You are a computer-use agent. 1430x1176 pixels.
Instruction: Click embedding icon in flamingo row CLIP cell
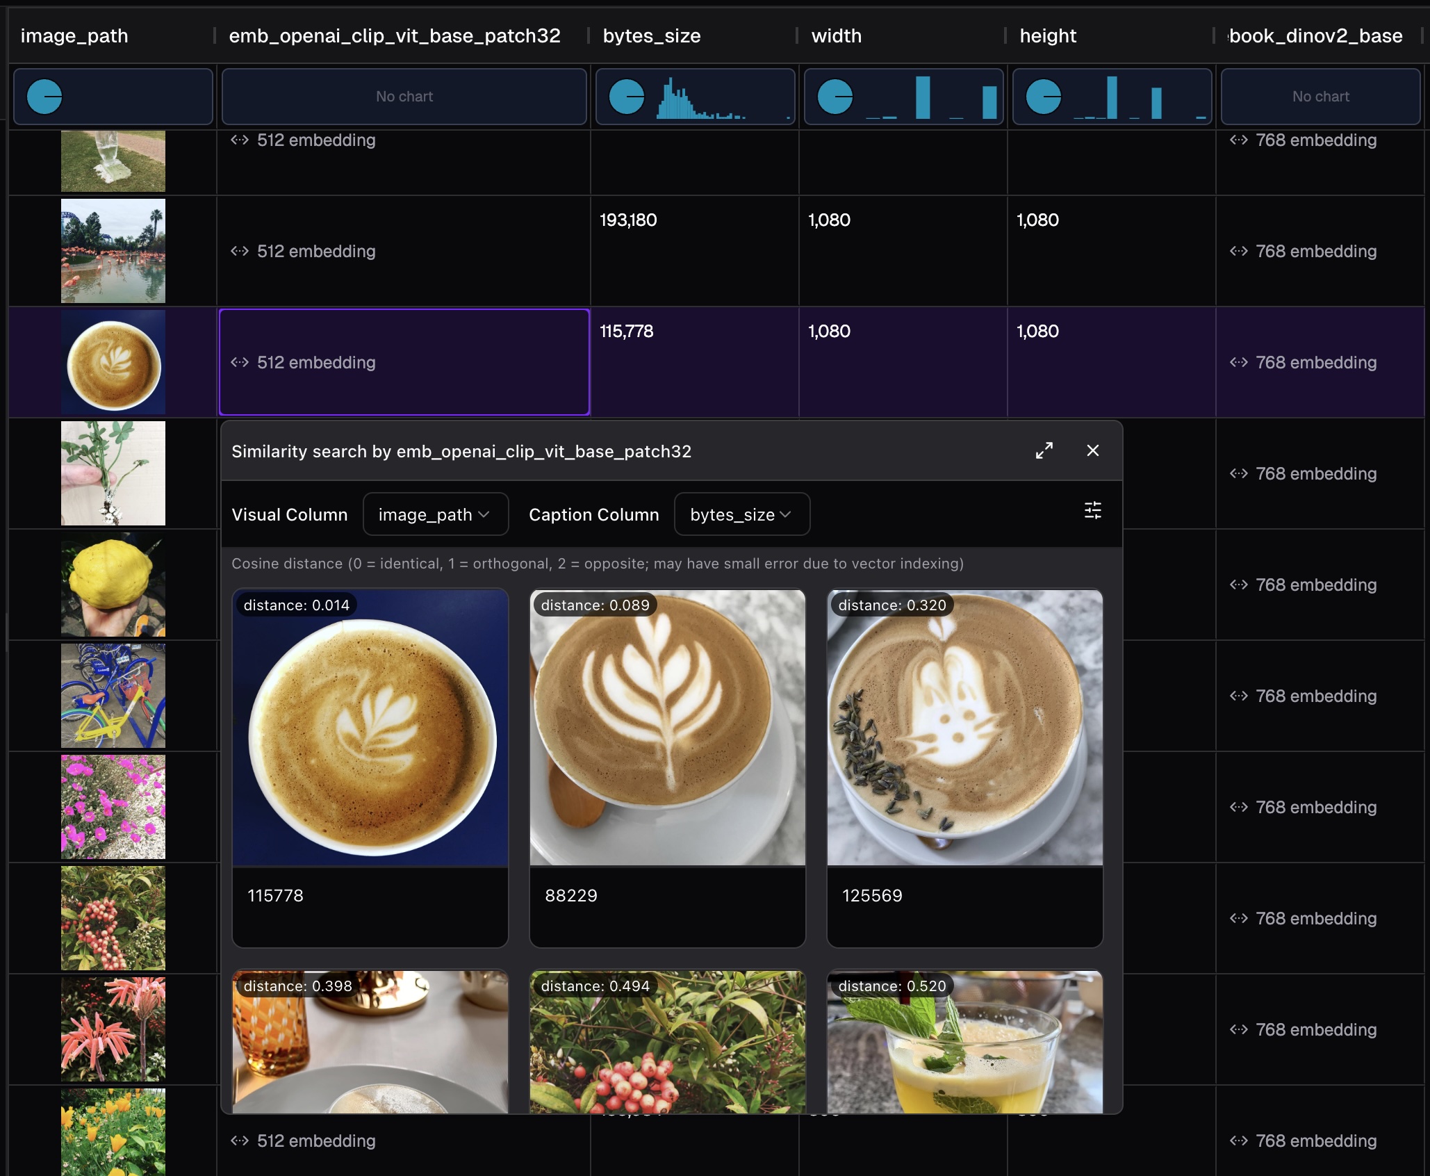(240, 251)
